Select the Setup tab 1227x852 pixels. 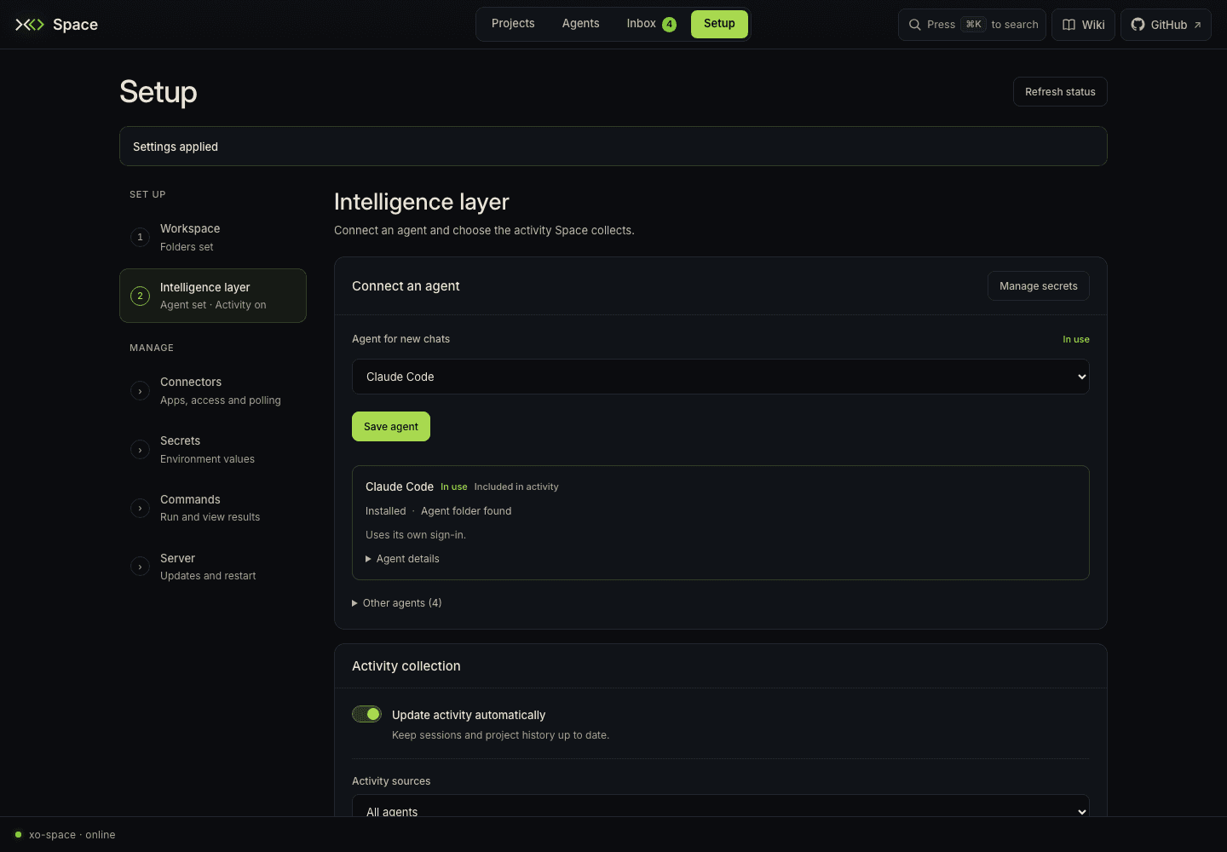(x=719, y=24)
